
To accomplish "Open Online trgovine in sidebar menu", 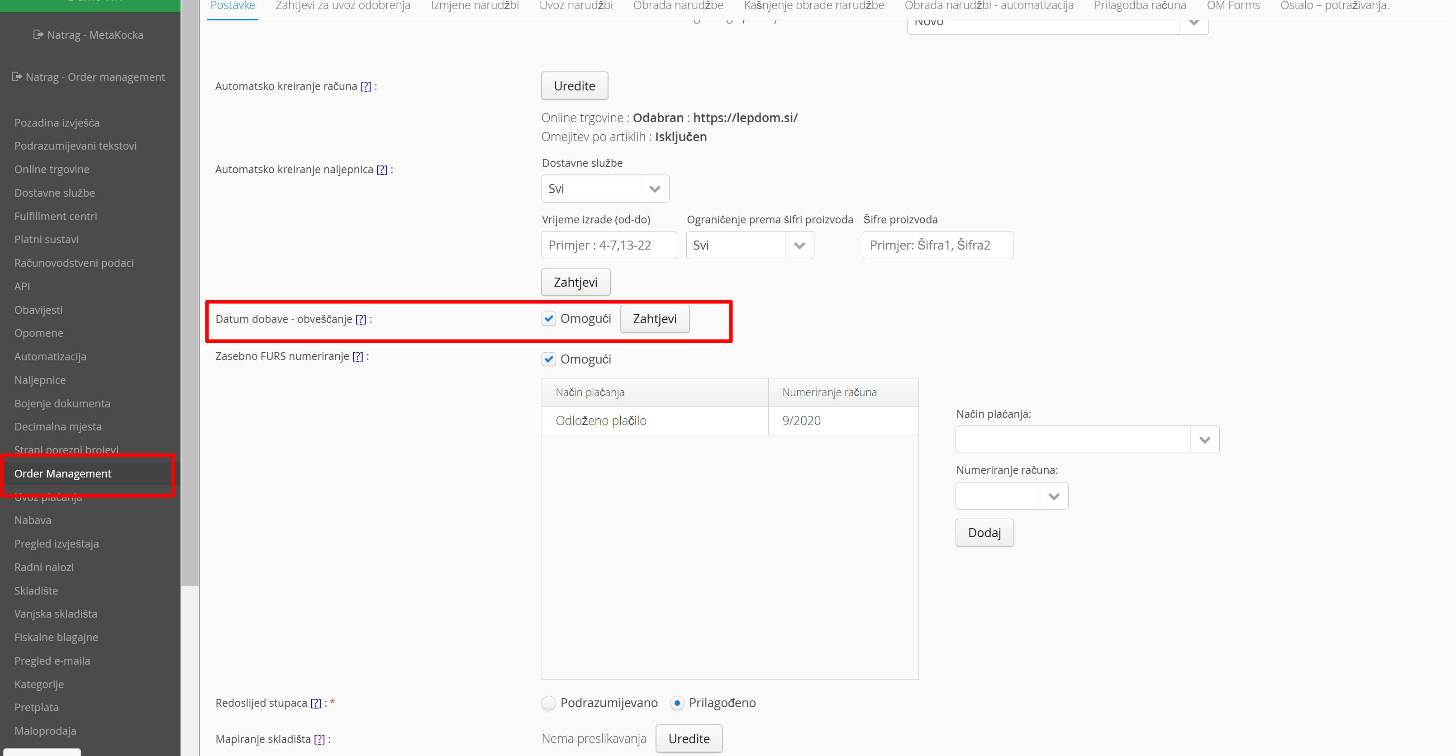I will (x=52, y=170).
